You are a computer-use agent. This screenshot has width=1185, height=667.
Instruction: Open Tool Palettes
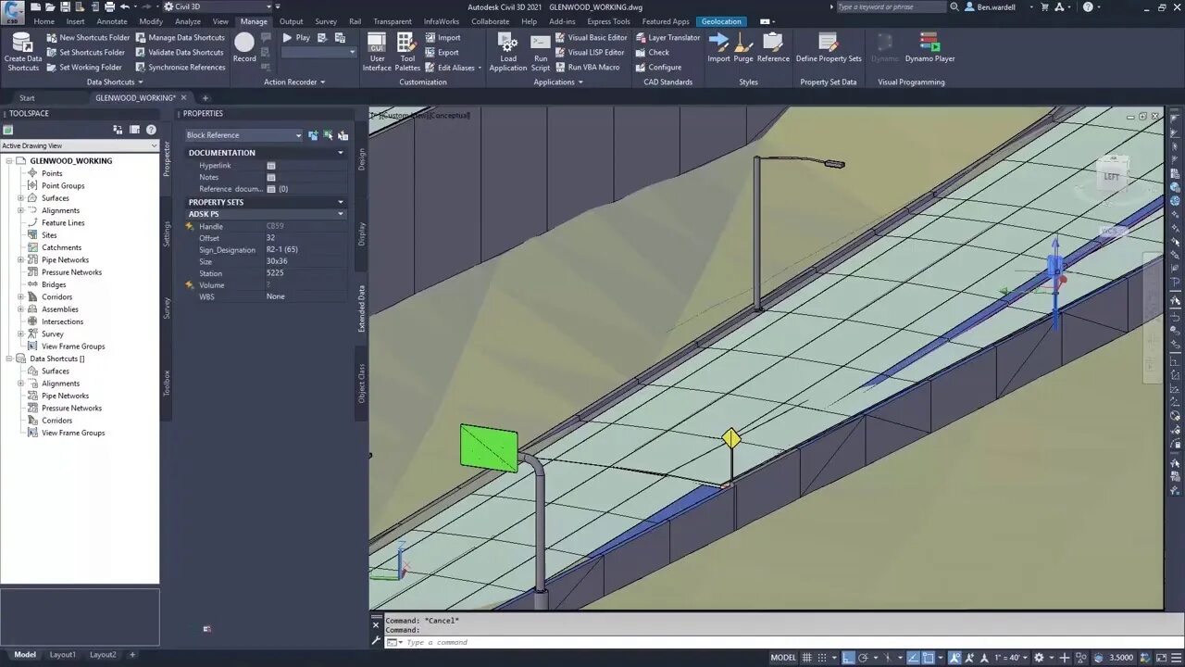(407, 52)
